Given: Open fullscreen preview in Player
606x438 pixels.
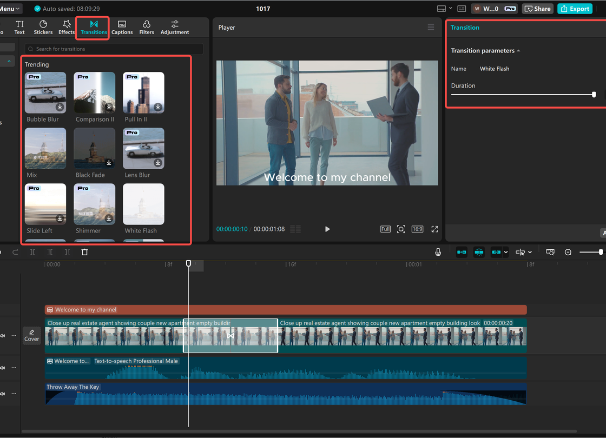Looking at the screenshot, I should pos(434,229).
